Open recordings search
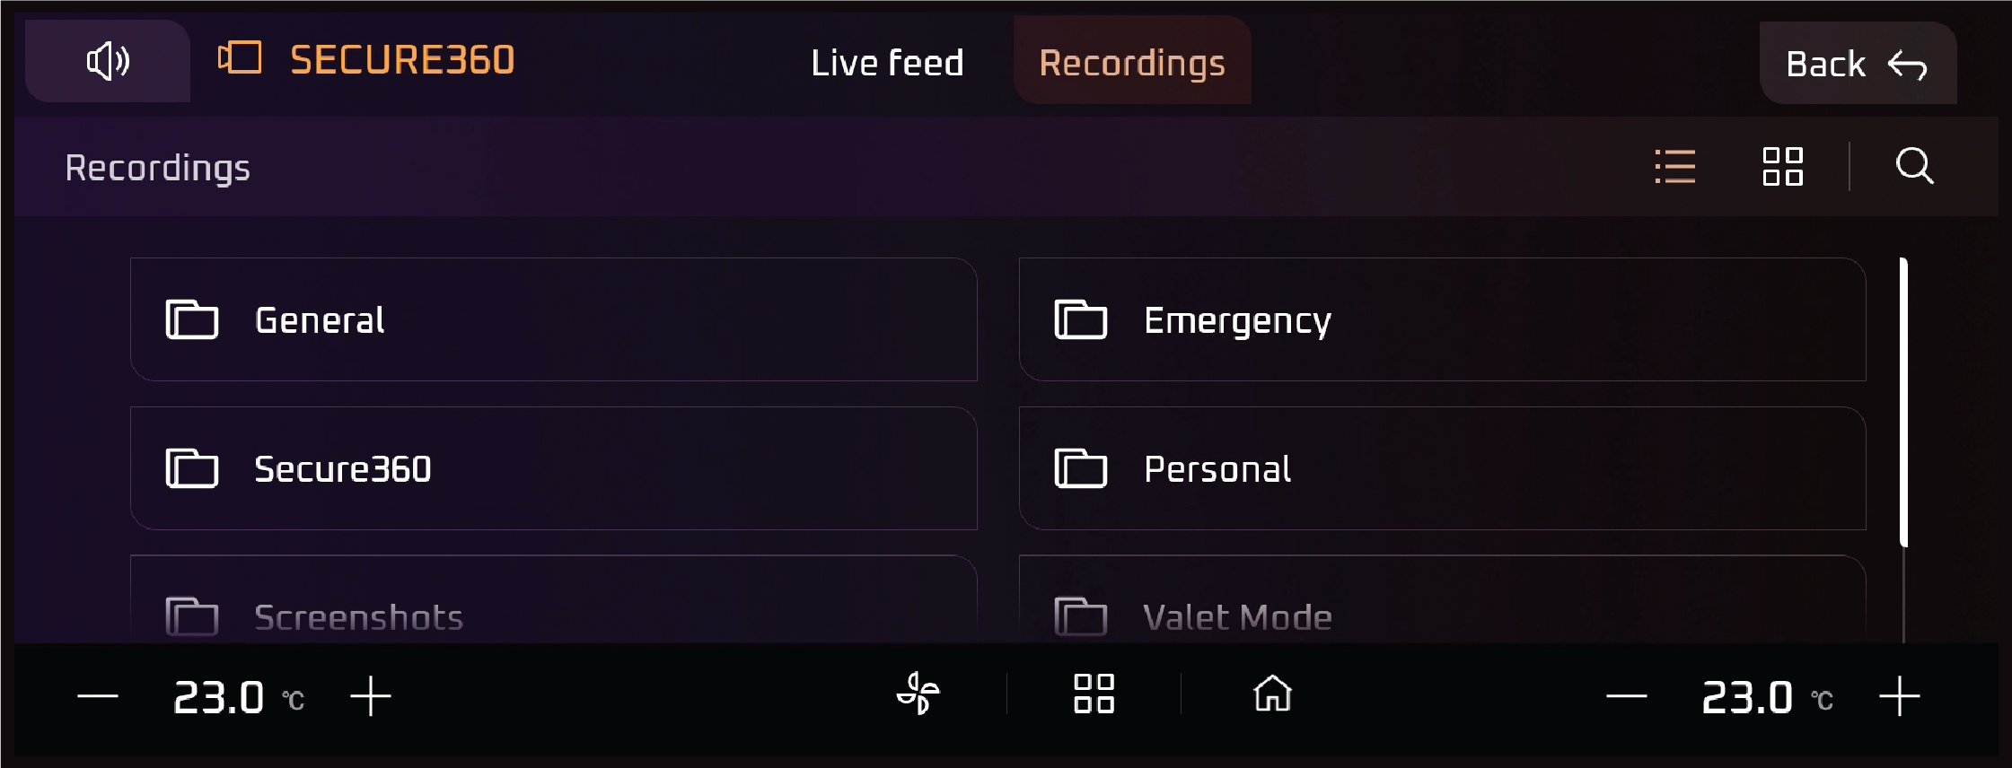Screen dimensions: 2012x768 coord(1914,166)
